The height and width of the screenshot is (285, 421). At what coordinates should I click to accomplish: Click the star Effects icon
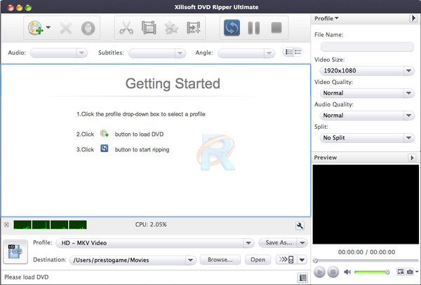[171, 29]
